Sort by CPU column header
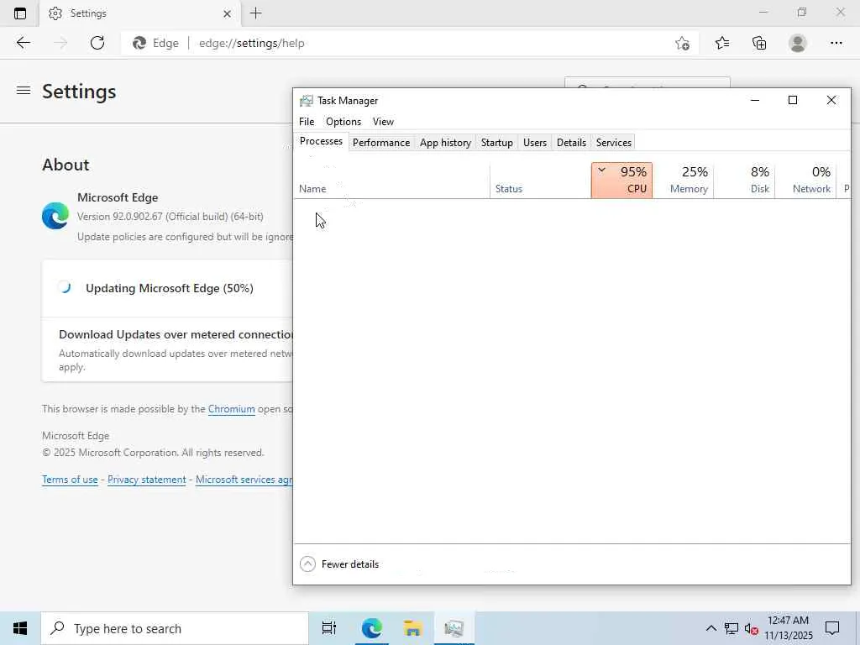 coord(622,181)
